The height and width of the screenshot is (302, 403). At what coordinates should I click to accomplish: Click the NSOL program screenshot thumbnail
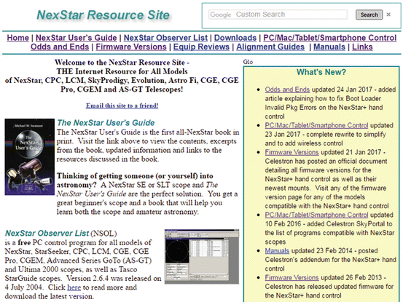pyautogui.click(x=202, y=257)
